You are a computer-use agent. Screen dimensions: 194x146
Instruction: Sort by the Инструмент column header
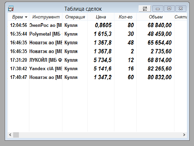click(x=46, y=17)
